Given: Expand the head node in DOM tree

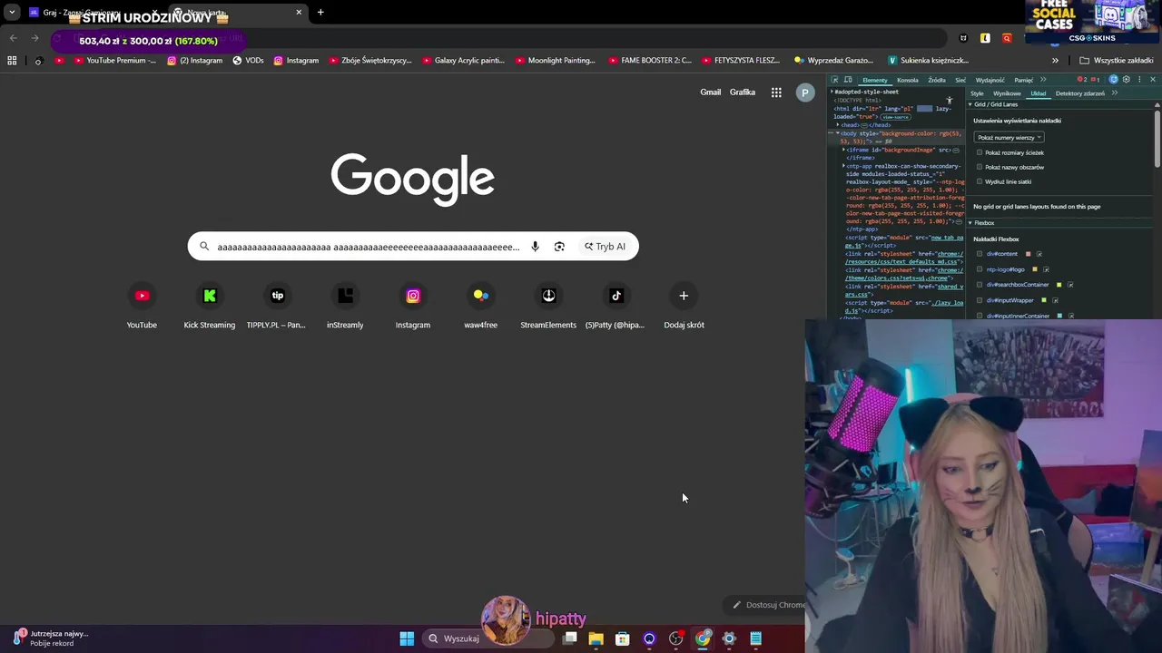Looking at the screenshot, I should [838, 124].
